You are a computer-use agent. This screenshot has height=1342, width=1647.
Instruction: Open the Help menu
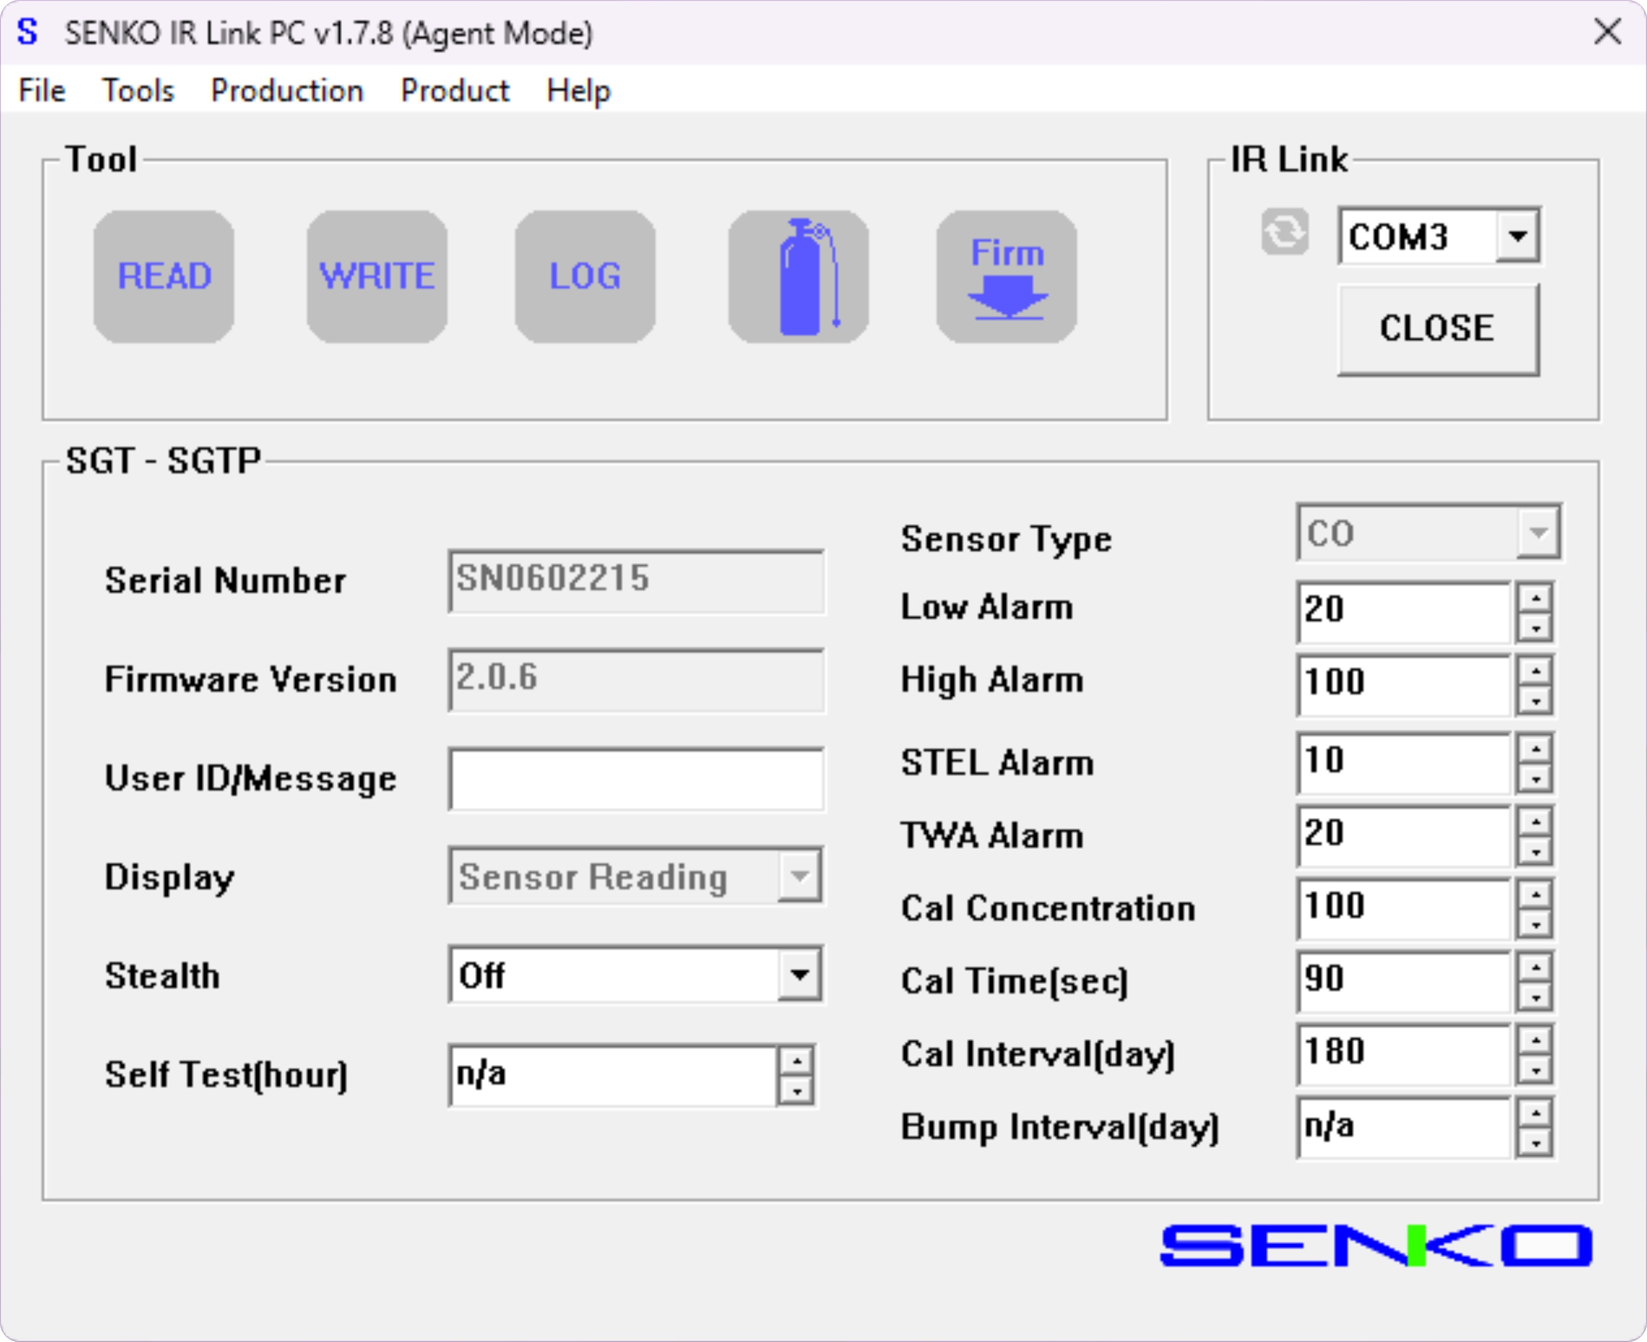click(578, 90)
